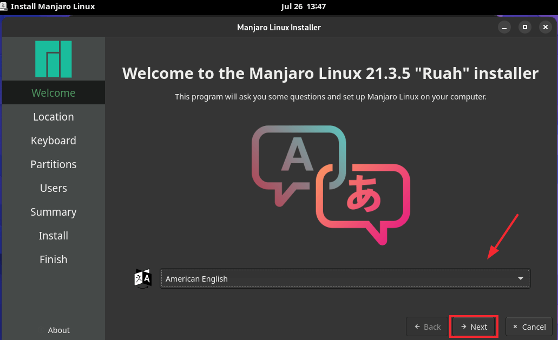The width and height of the screenshot is (558, 340).
Task: Click the Manjaro Linux Installer window title
Action: [x=279, y=28]
